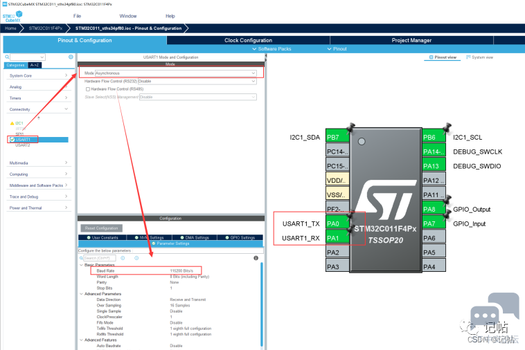Open the Mode Asynchronous dropdown

(x=176, y=73)
